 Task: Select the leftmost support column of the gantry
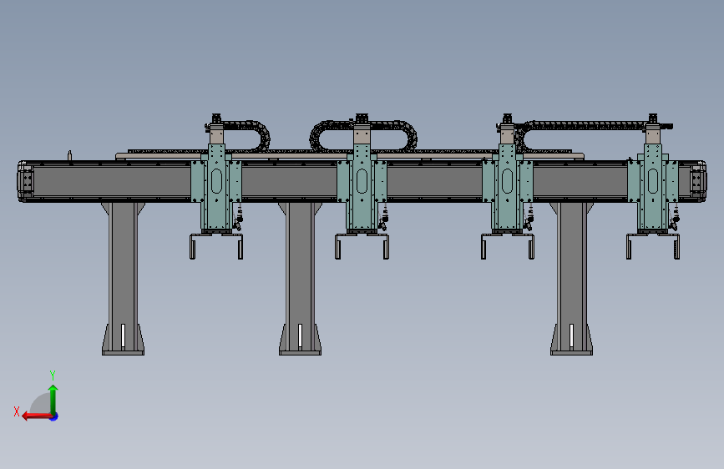(x=123, y=279)
